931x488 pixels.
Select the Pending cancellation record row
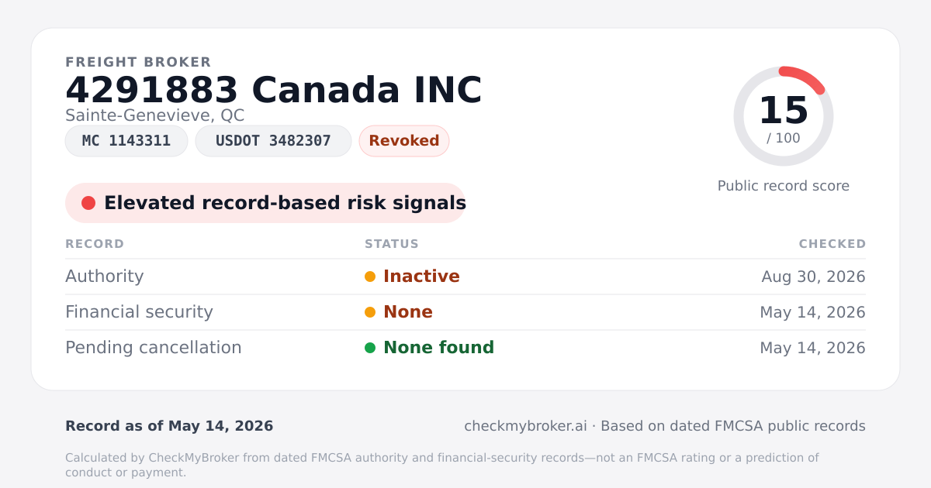(465, 348)
